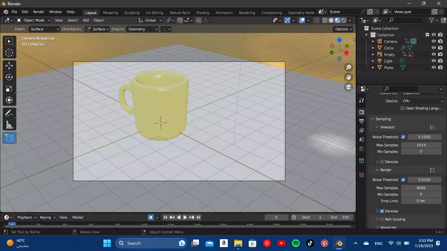The width and height of the screenshot is (447, 251).
Task: Open the Depth Surface dropdown
Action: (x=44, y=29)
